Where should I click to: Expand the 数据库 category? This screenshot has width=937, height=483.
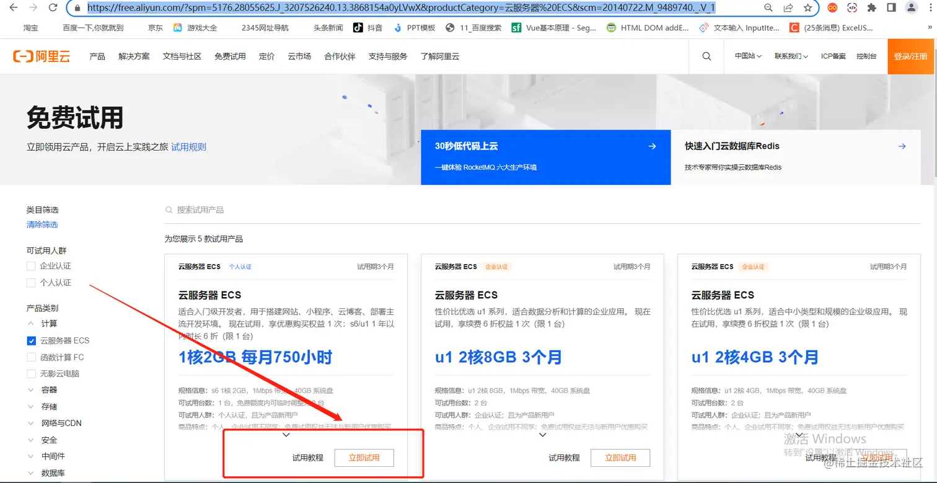[31, 473]
